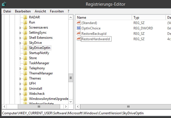Expand the Themes key

(x=20, y=79)
